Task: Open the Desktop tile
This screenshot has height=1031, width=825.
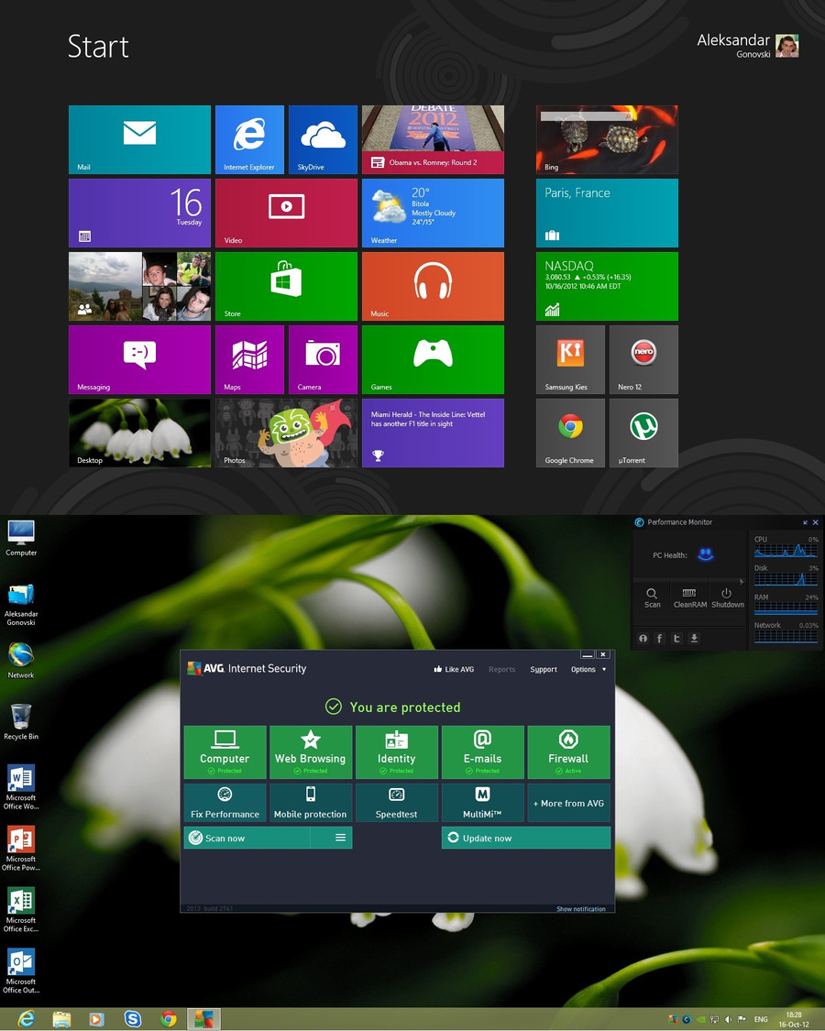Action: coord(139,433)
